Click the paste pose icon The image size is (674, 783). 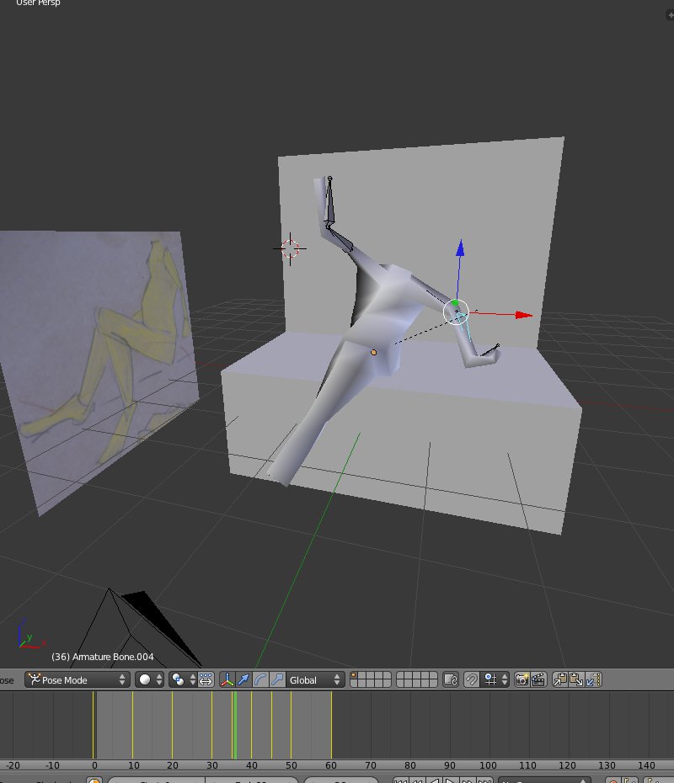coord(576,679)
